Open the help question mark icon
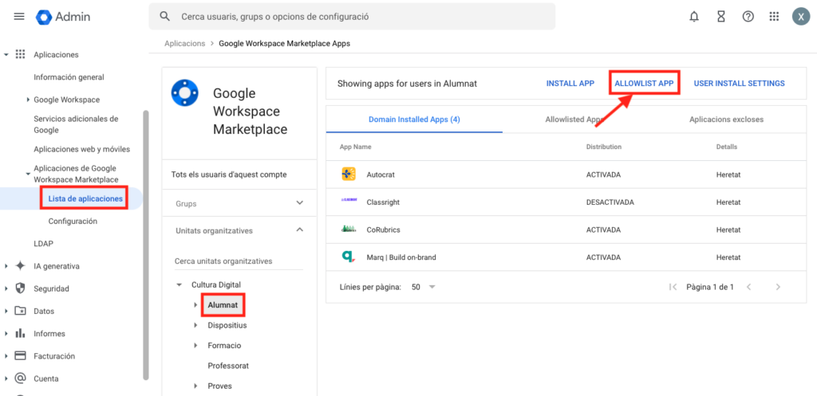817x396 pixels. tap(748, 17)
